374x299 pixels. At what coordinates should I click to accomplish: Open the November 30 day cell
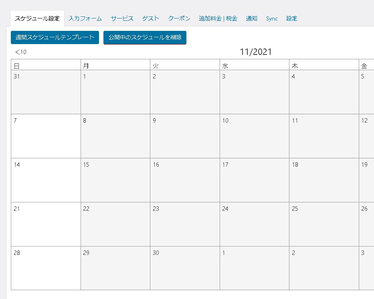185,268
